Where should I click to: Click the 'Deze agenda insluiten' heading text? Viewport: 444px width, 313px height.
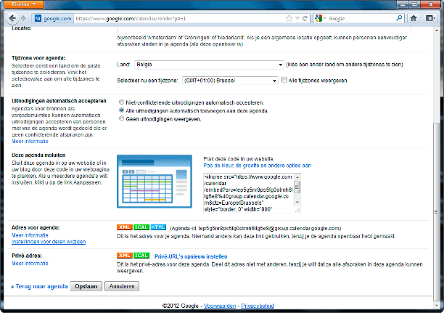tap(38, 155)
